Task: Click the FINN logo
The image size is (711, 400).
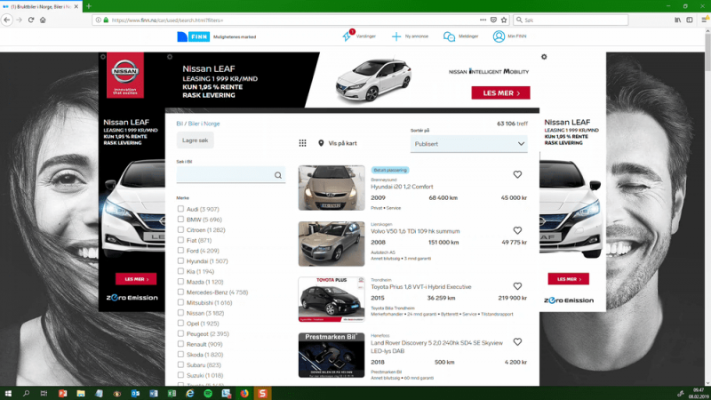Action: pyautogui.click(x=194, y=36)
